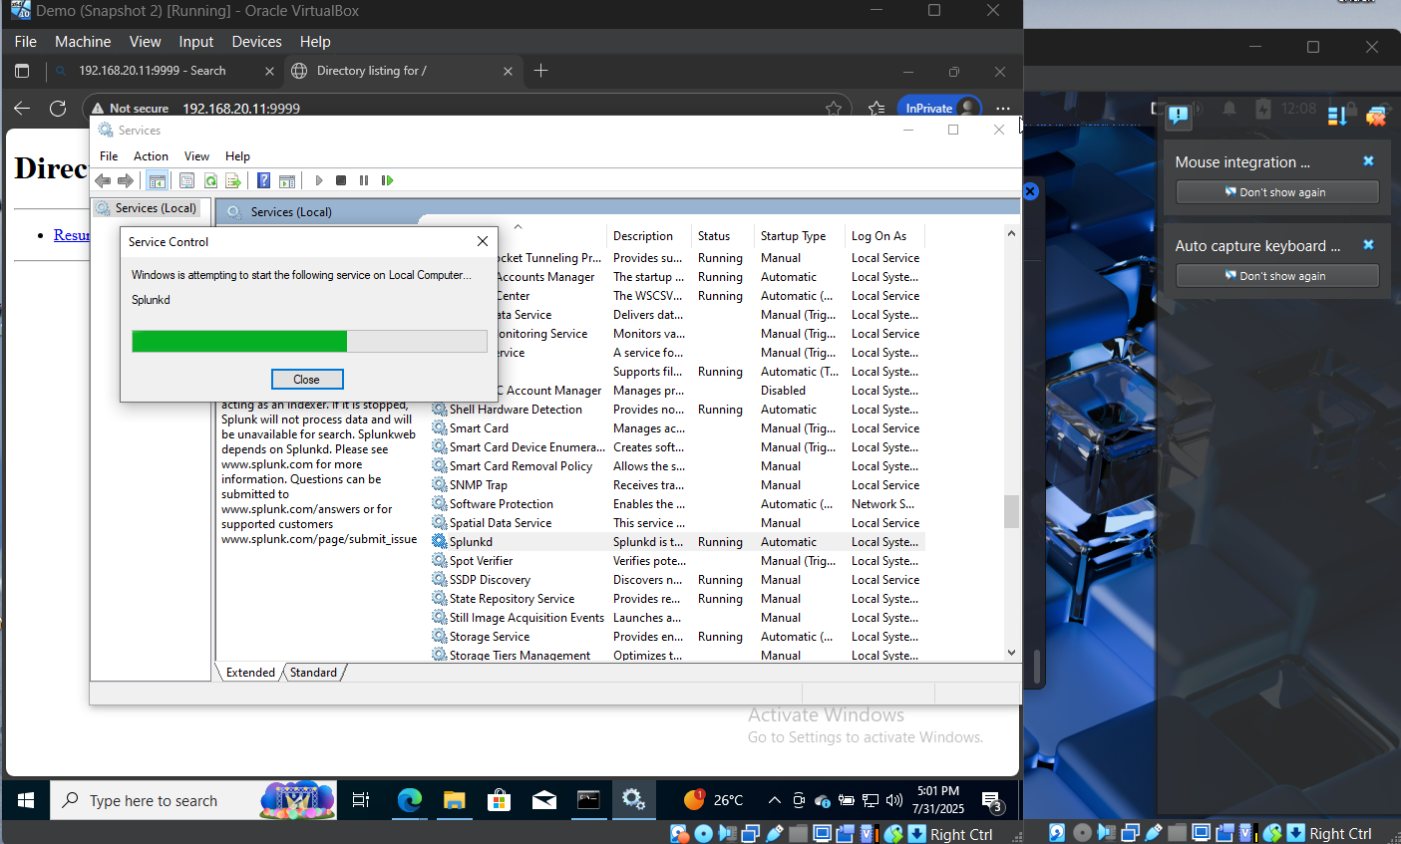Stop the selected service
This screenshot has width=1401, height=844.
pyautogui.click(x=340, y=180)
